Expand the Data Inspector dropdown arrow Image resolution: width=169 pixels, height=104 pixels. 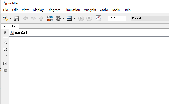pyautogui.click(x=104, y=18)
